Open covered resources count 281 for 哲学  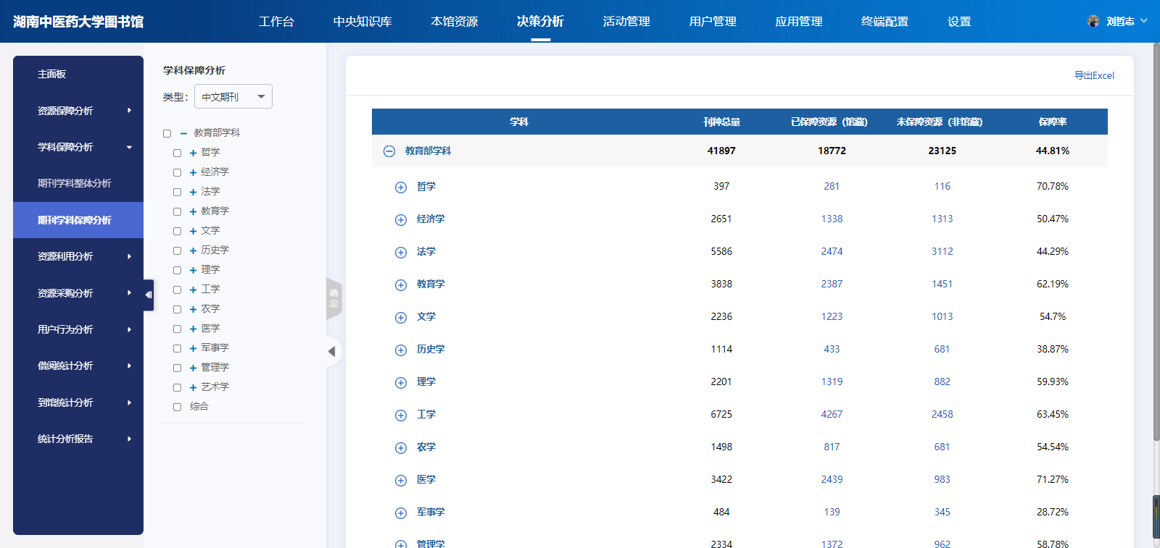832,186
